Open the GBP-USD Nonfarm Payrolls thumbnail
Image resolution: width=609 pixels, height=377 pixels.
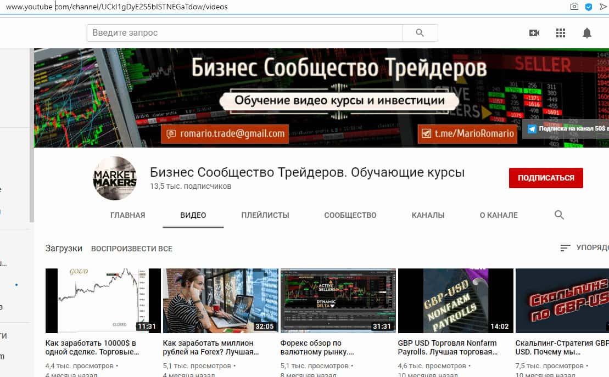[x=456, y=301]
